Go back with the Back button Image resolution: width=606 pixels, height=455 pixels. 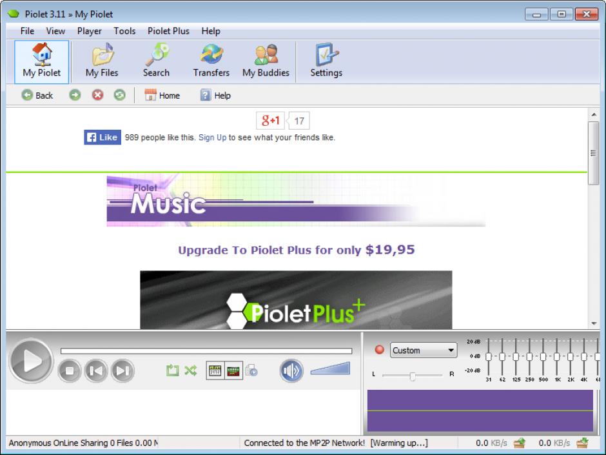[37, 95]
